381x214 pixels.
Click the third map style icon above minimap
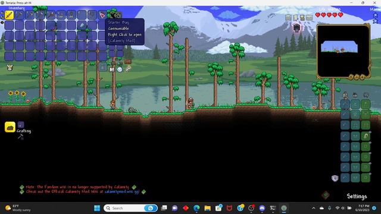coord(302,17)
